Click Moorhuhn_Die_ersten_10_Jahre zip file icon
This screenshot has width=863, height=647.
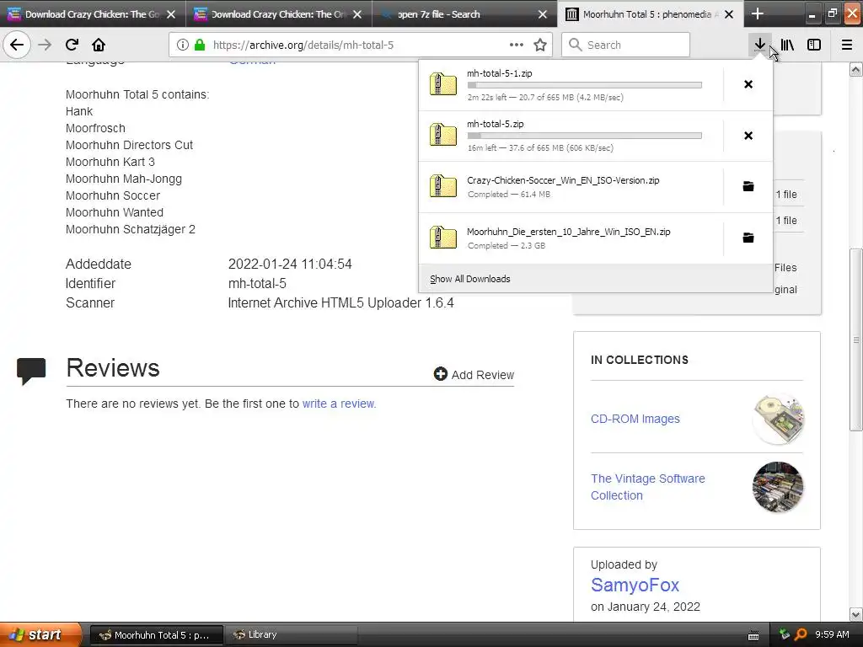click(x=443, y=237)
